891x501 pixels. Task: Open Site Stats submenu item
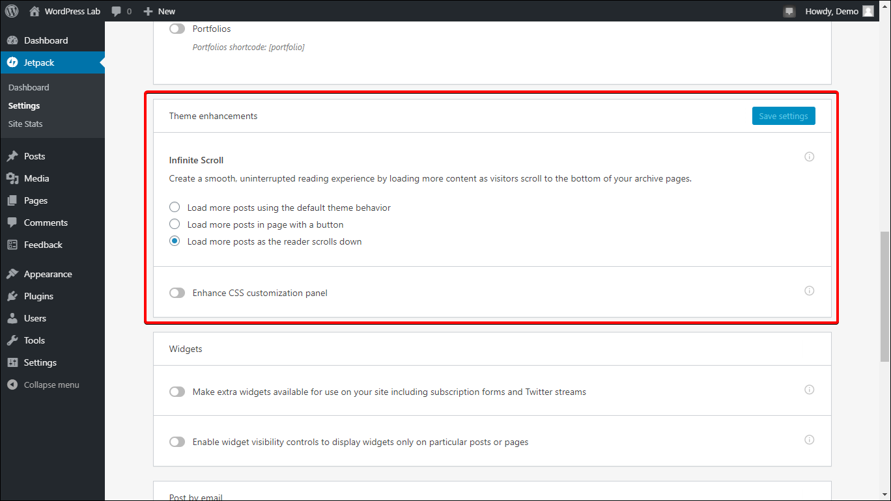pos(25,124)
